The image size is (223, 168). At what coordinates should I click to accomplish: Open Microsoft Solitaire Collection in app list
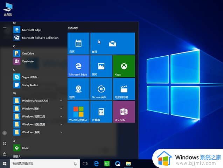coord(38,38)
